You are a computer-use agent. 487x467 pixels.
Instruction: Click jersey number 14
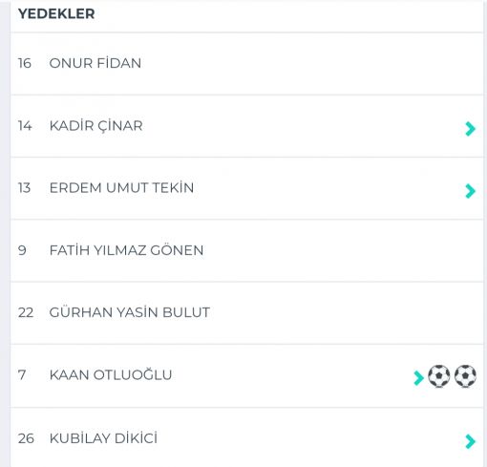[25, 126]
